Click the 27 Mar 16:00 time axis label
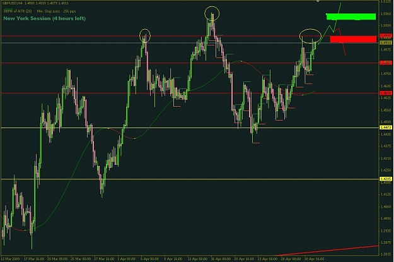Viewport: 394px width, 262px height. point(104,259)
